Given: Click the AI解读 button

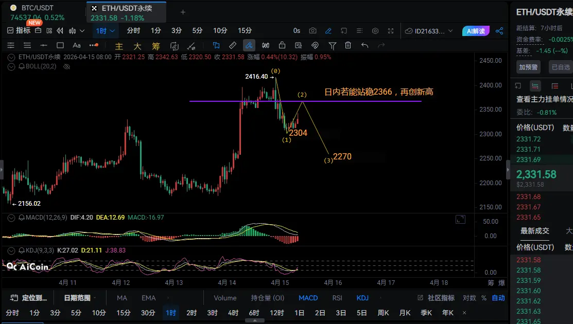Looking at the screenshot, I should (x=476, y=31).
